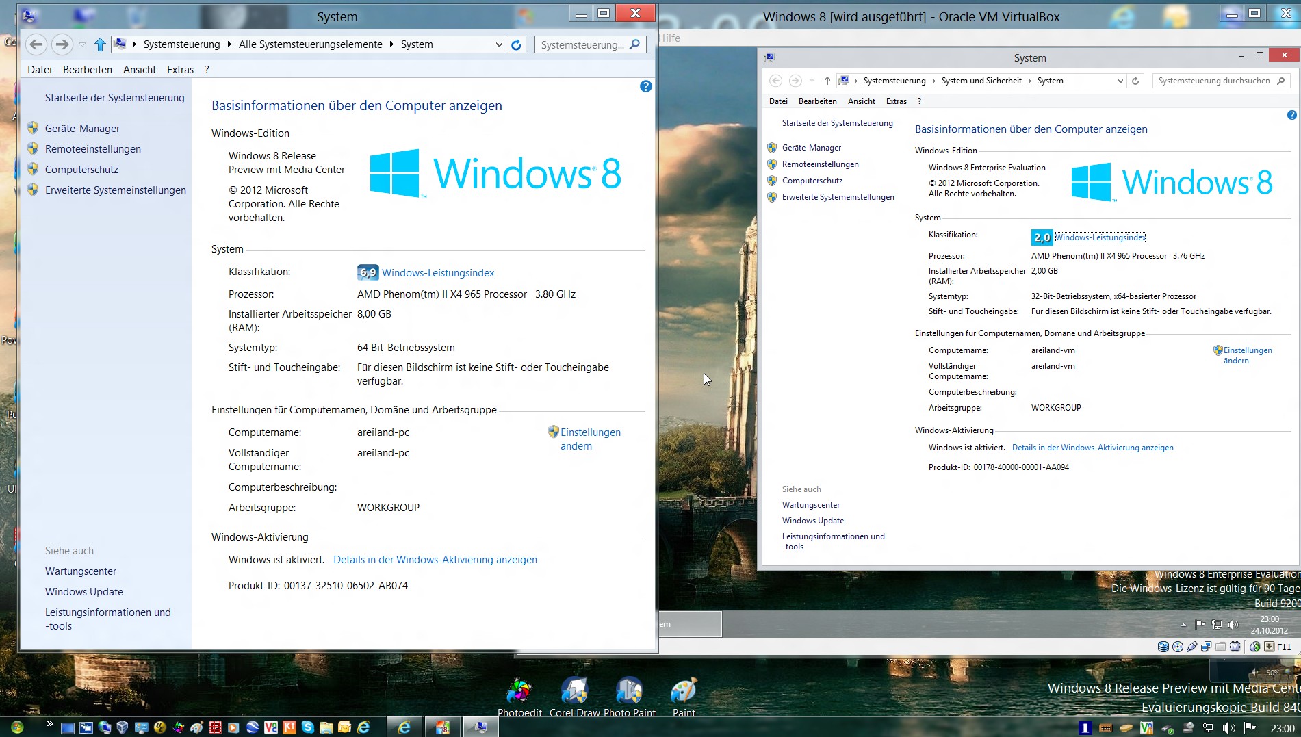
Task: Open Erweiterte Systemeinstellungen in the left window
Action: tap(116, 190)
